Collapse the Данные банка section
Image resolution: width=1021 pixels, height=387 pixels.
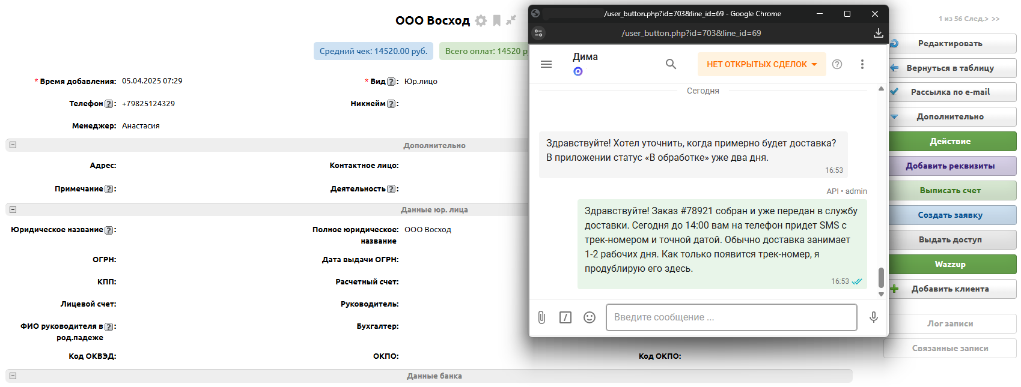pyautogui.click(x=13, y=376)
